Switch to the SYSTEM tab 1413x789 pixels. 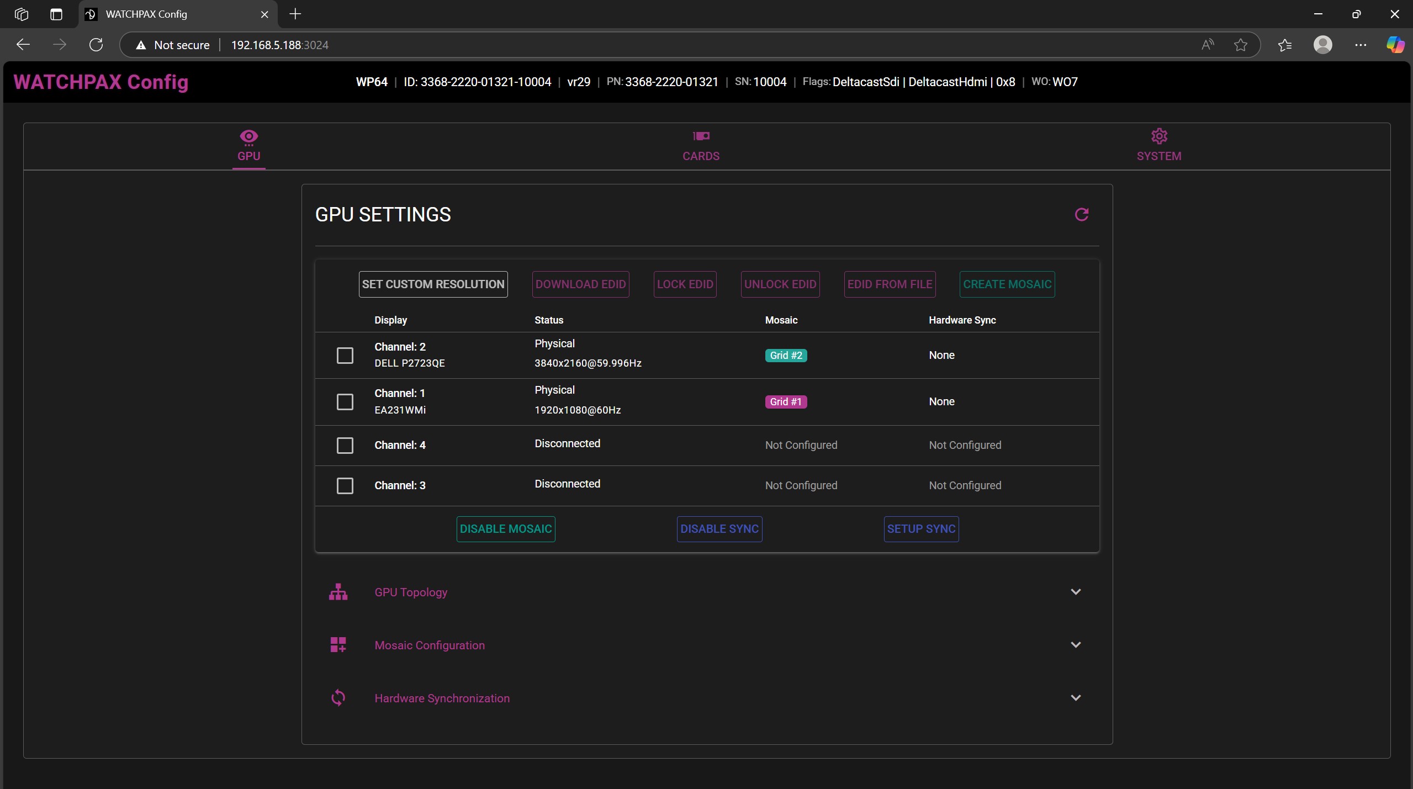(x=1158, y=146)
